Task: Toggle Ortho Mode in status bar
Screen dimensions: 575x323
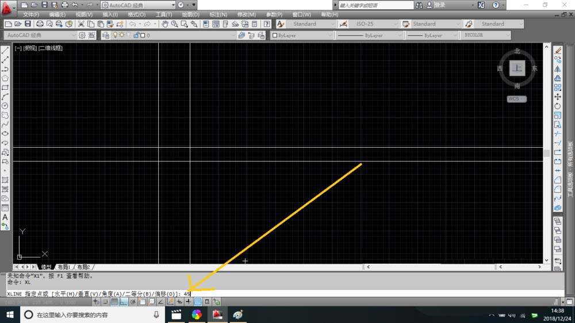Action: tap(124, 302)
